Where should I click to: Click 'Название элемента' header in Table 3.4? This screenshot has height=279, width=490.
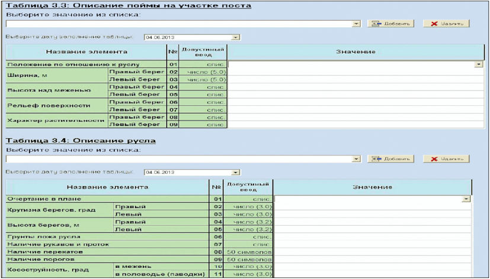pos(108,187)
